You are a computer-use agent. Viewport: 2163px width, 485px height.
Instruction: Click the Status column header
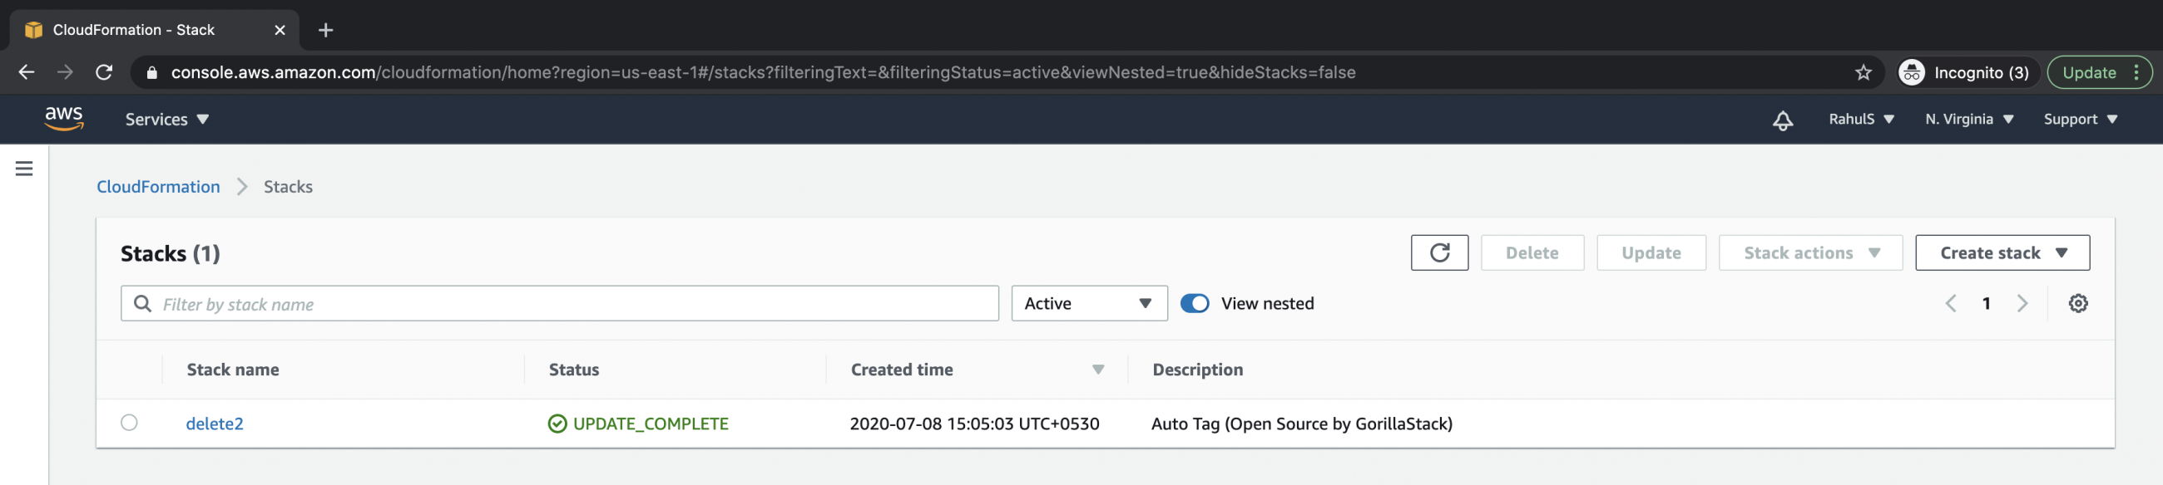pos(573,370)
